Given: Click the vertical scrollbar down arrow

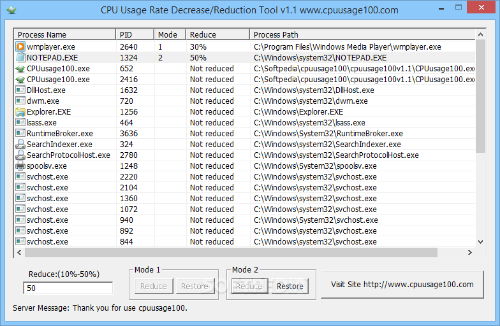Looking at the screenshot, I should [x=480, y=241].
